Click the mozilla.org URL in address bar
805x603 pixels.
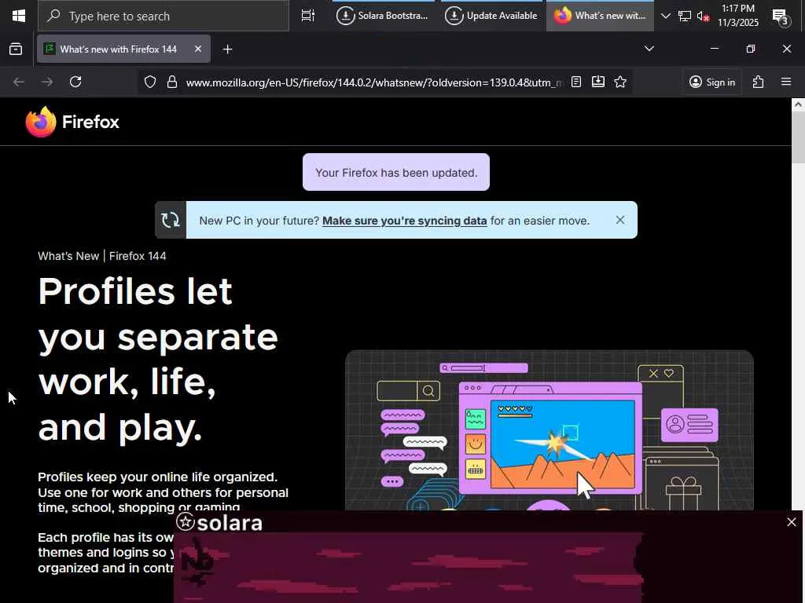[x=374, y=82]
